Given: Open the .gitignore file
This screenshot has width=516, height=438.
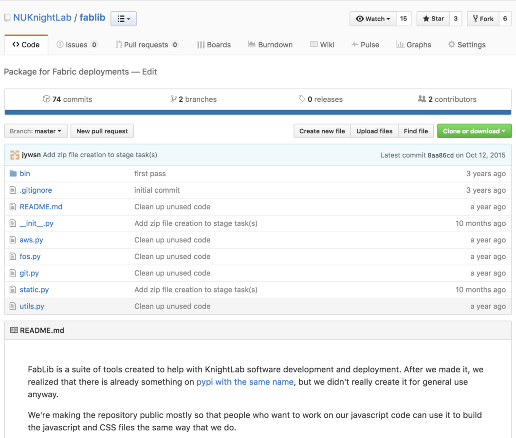Looking at the screenshot, I should pyautogui.click(x=36, y=190).
